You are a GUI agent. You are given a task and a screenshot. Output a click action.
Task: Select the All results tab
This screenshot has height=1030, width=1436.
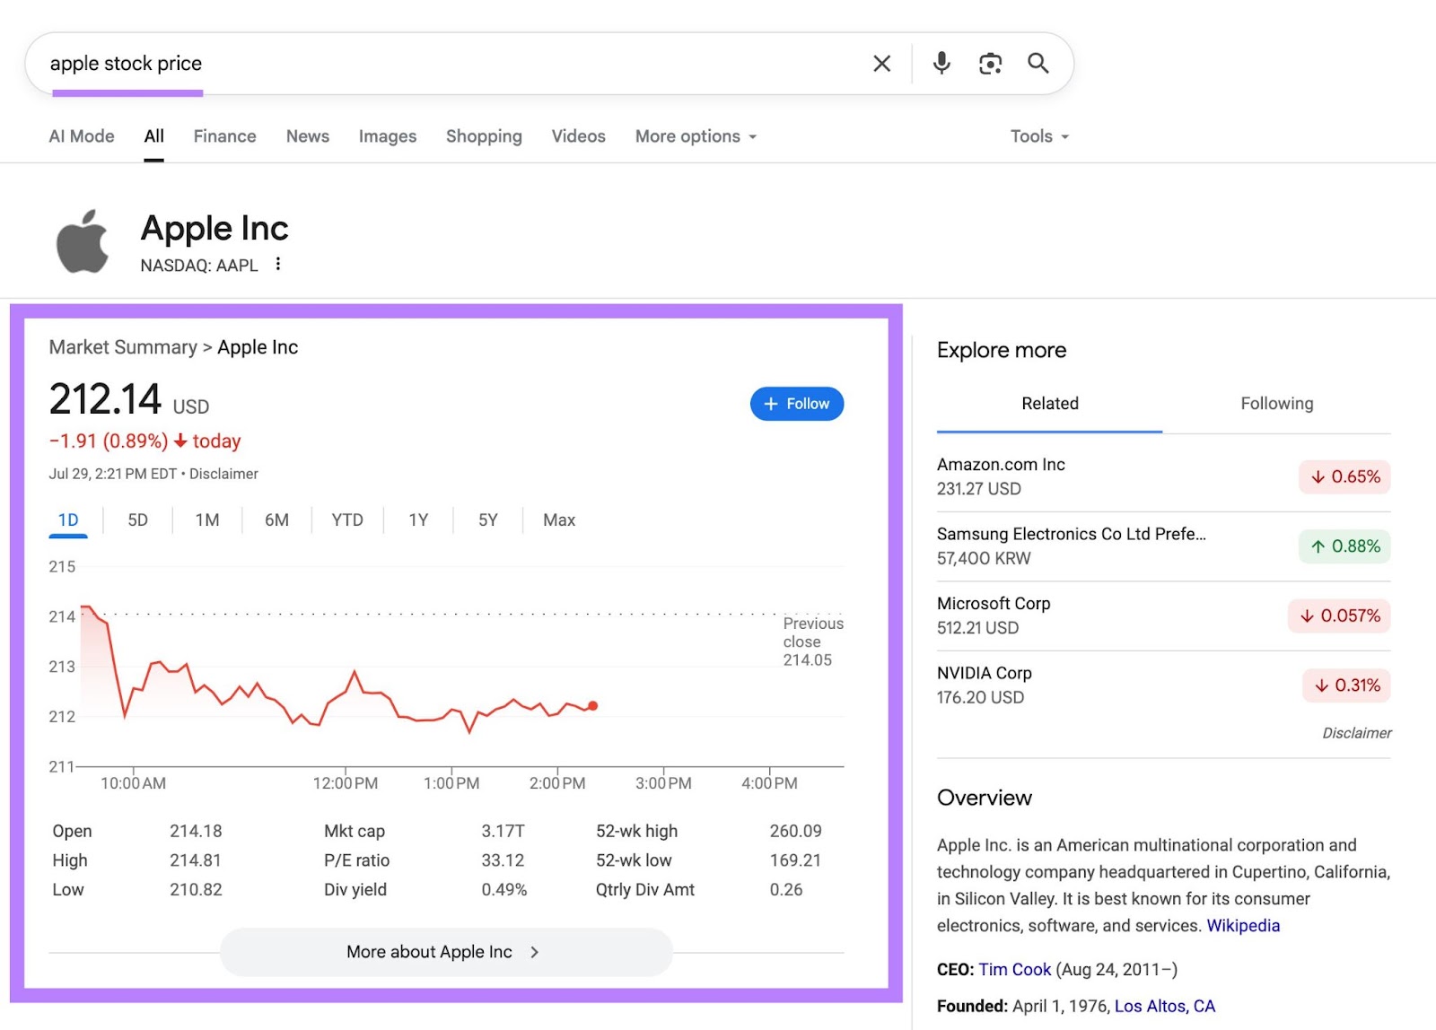[x=154, y=136]
